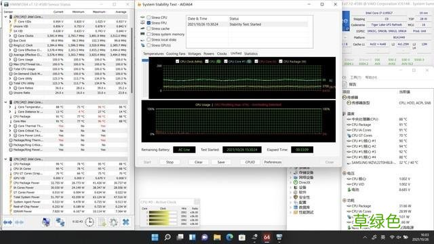Switch to Voltages tab
434x244 pixels.
click(x=195, y=54)
